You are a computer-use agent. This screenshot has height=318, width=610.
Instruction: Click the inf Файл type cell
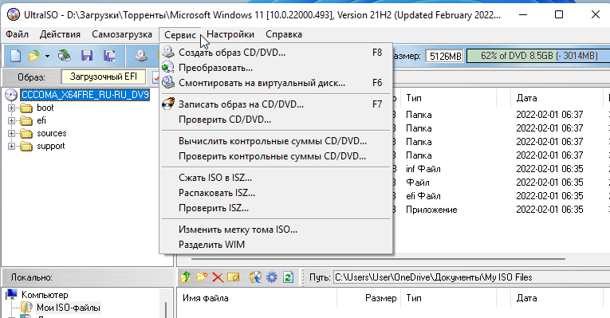(423, 169)
